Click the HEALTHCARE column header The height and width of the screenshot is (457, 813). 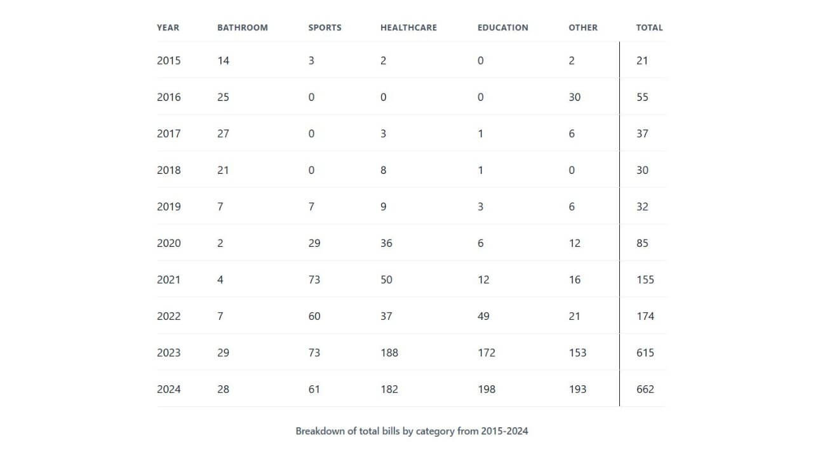click(x=408, y=27)
